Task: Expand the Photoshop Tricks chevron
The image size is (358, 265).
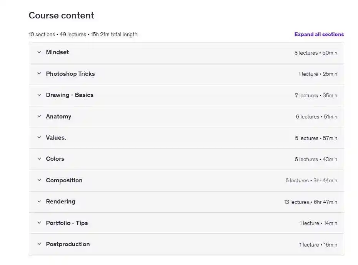Action: (39, 73)
